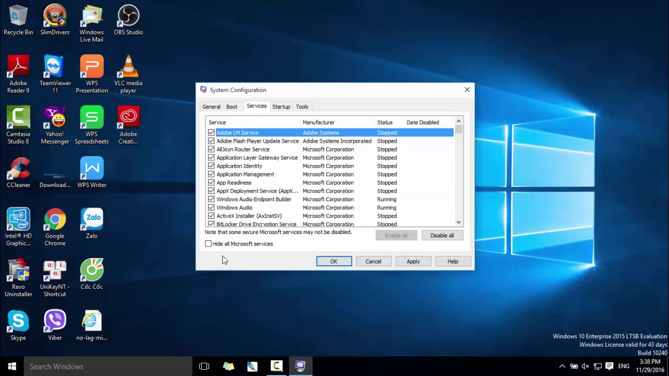Open the taskbar clock showing 3:38 PM

tap(651, 366)
